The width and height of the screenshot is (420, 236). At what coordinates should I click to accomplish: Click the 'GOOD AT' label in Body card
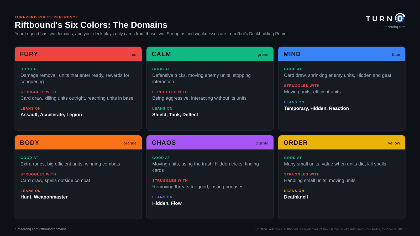(29, 158)
